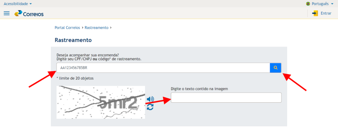Click the "limite de 20 objetos" note
This screenshot has height=130, width=338.
pos(75,78)
